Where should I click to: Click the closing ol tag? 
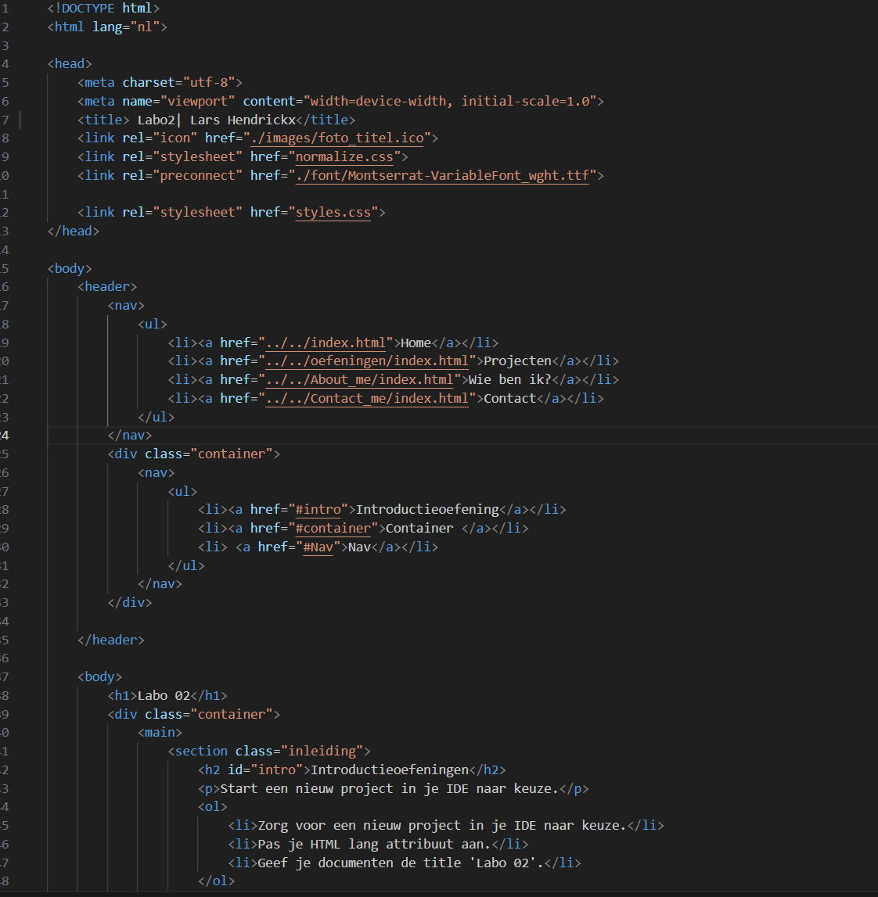point(216,881)
